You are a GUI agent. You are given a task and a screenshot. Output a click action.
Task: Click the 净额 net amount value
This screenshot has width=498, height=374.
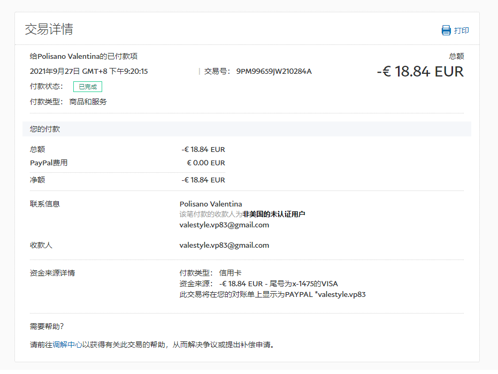203,180
